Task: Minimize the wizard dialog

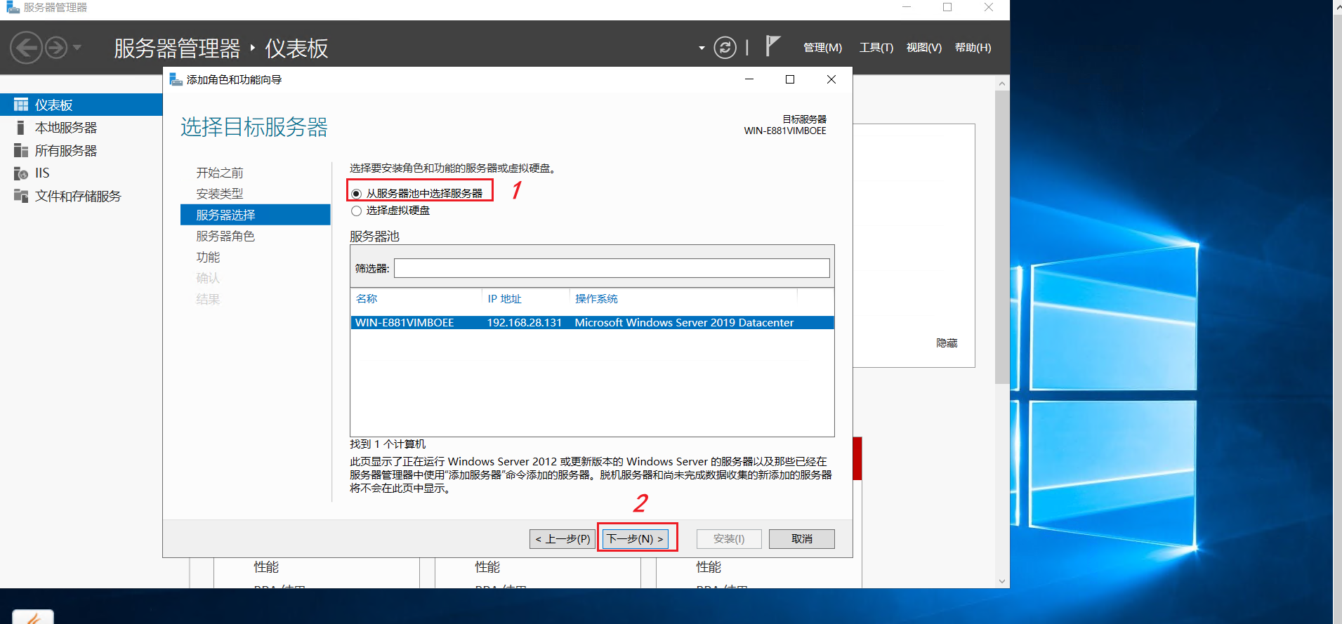Action: click(x=749, y=79)
